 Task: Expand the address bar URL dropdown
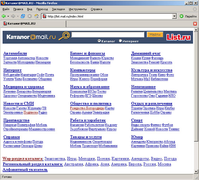pos(174,16)
